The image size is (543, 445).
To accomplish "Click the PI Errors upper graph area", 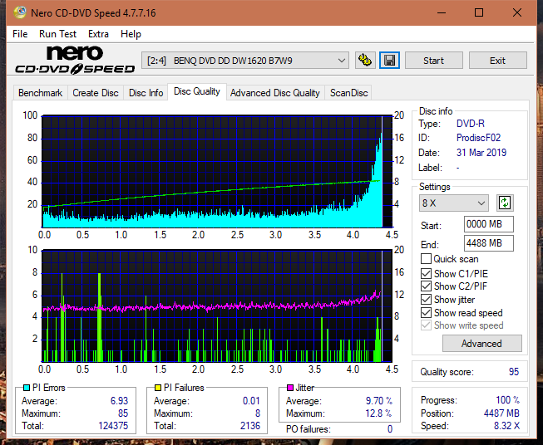I will point(217,171).
